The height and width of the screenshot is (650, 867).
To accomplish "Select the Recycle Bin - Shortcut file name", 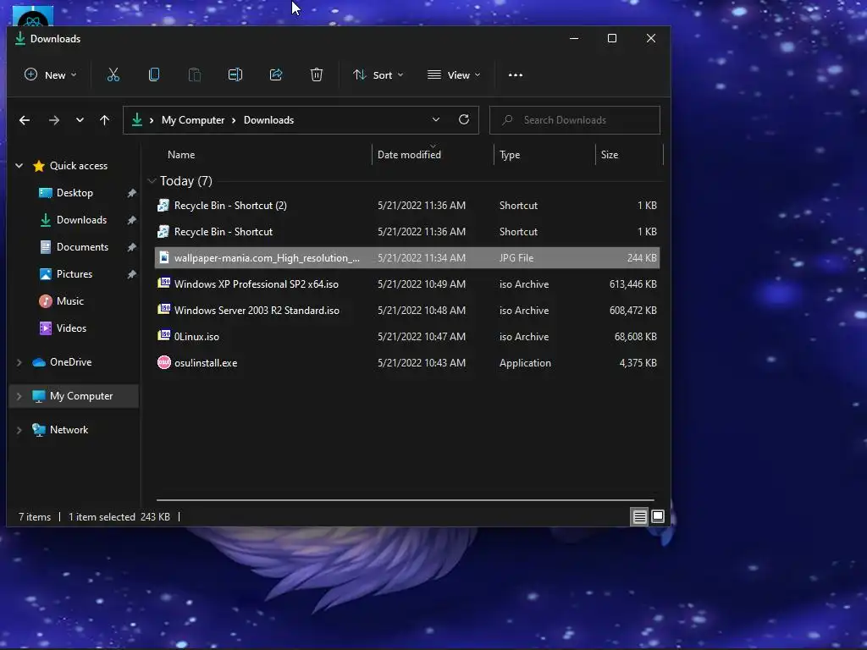I will (224, 232).
